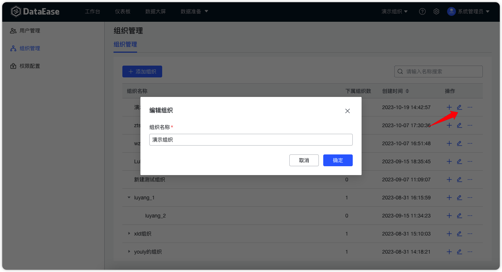Open more options for luyang_2
The width and height of the screenshot is (502, 272).
click(x=470, y=216)
